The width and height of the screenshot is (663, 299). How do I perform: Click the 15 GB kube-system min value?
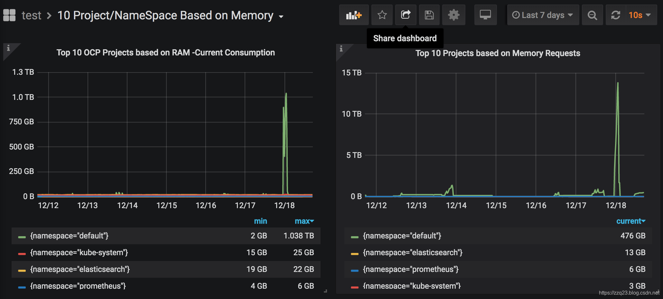click(x=257, y=253)
